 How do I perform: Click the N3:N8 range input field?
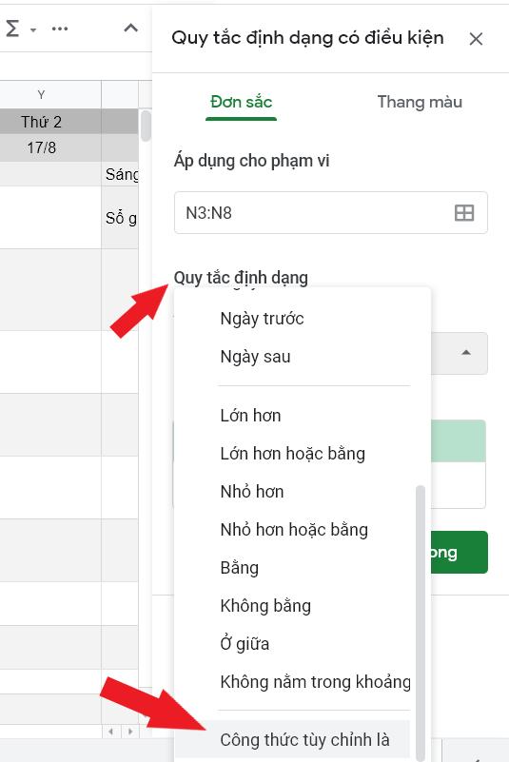330,212
